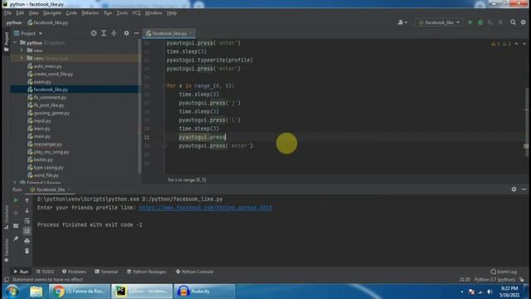Toggle tool window bars icon in status bar corner
Viewport: 531px width, 299px height.
click(7, 279)
